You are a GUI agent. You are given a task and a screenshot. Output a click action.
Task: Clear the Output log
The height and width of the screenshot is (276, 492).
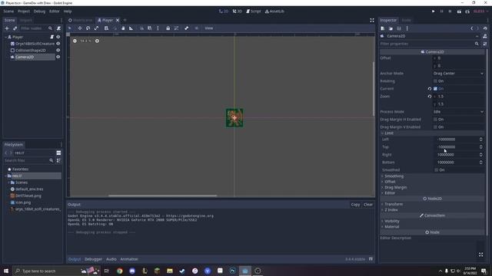point(368,205)
